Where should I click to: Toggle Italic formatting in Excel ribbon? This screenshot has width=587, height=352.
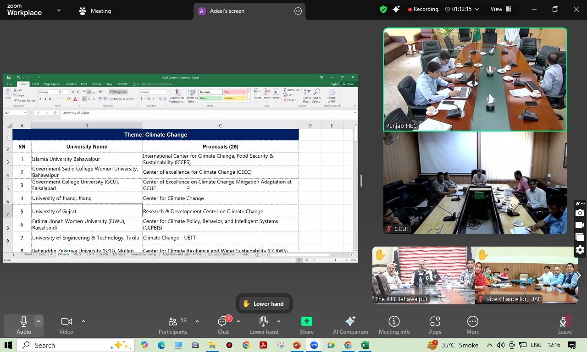pos(45,99)
